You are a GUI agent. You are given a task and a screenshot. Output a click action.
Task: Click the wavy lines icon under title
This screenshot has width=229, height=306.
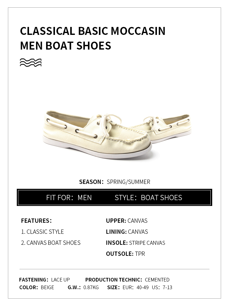pyautogui.click(x=31, y=62)
